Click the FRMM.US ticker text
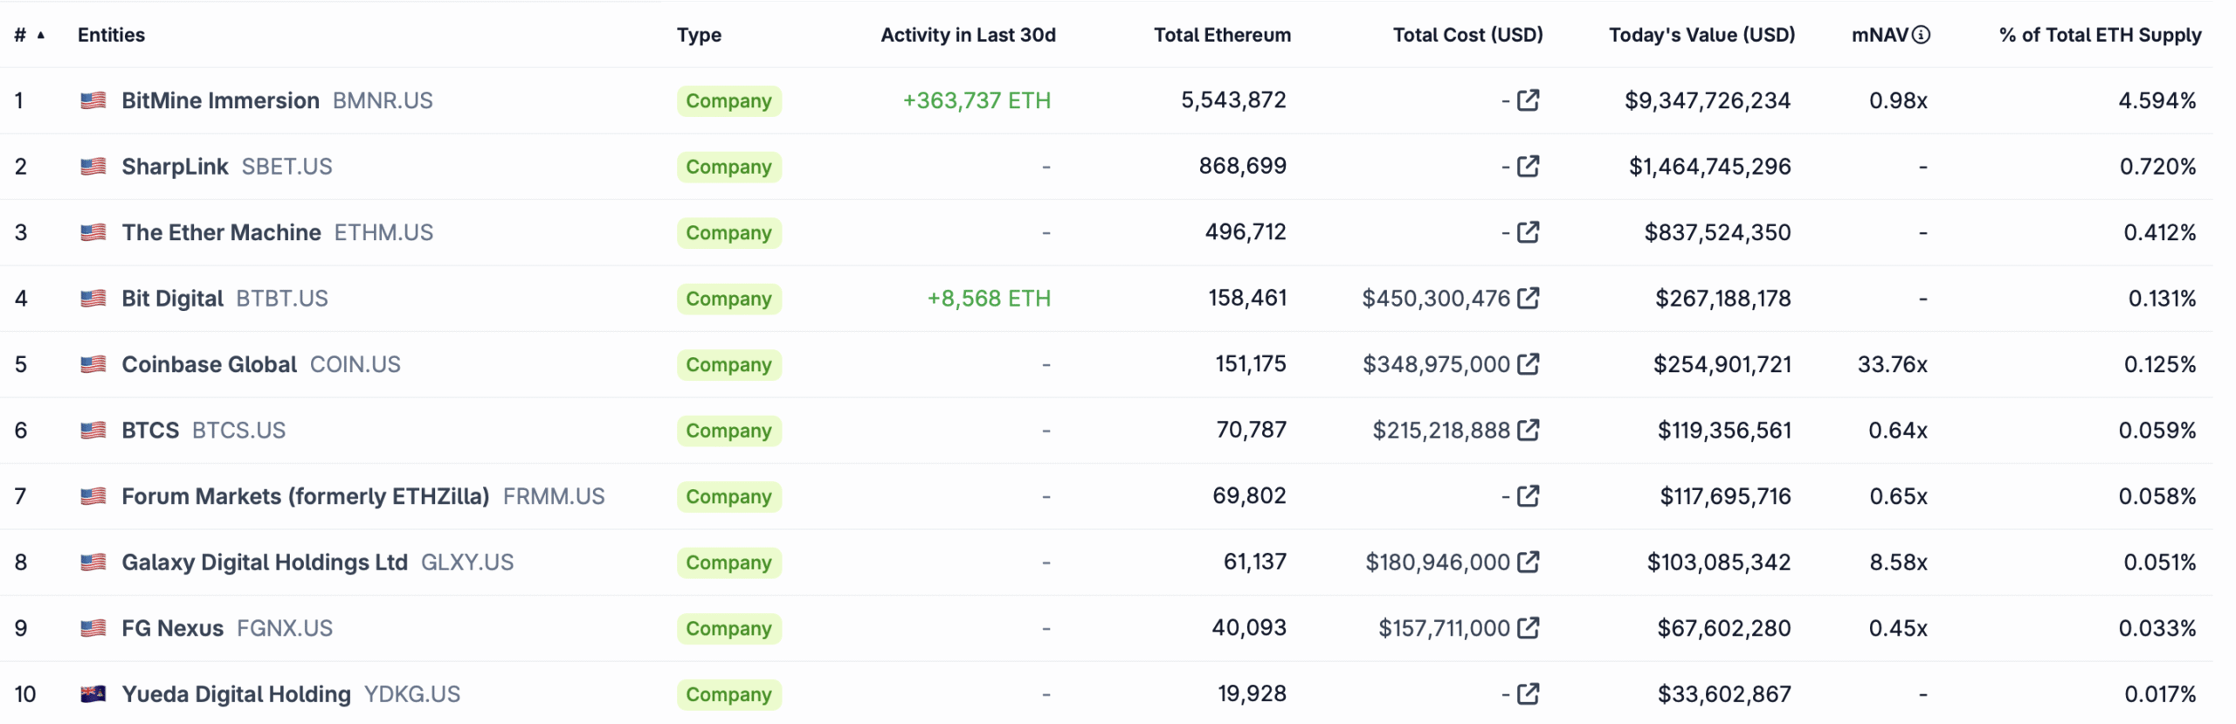Screen dimensions: 2236x724 tap(554, 496)
